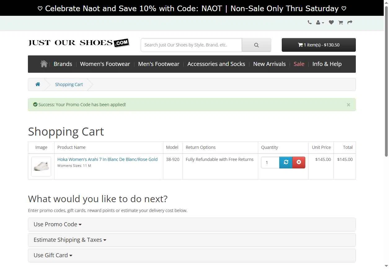Click the 'Unit Price' column header
Screen dimensions: 389x269
(x=321, y=147)
